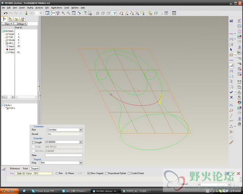Screen dimensions: 243x194
Task: Open the Edit menu
Action: click(x=9, y=8)
